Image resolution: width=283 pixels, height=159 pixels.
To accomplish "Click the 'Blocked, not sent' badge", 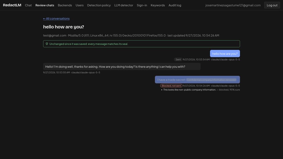I will [x=171, y=86].
